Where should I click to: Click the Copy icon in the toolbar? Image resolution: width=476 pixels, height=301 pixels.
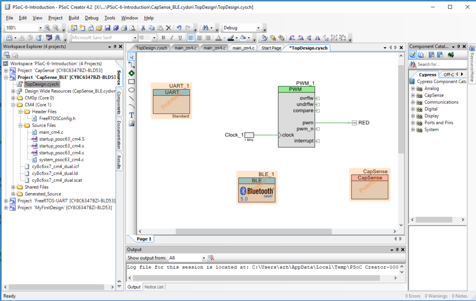click(x=152, y=28)
